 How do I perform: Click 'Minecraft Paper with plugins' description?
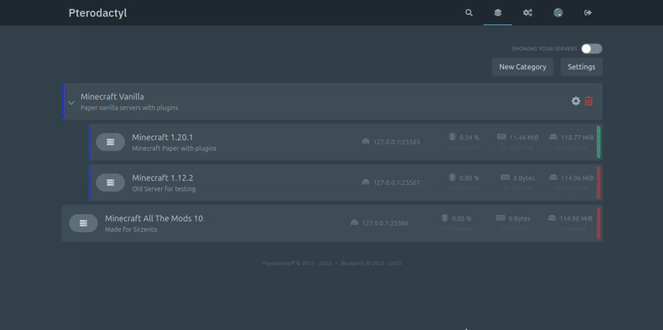point(174,148)
